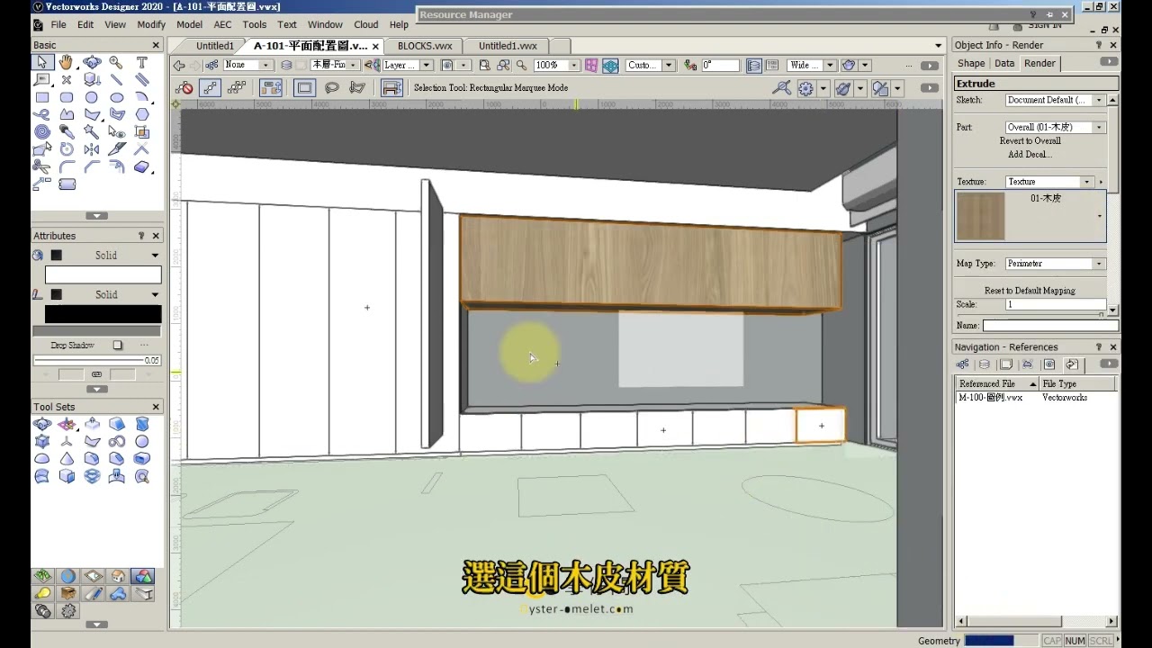Switch to the Data tab
1152x648 pixels.
1004,63
